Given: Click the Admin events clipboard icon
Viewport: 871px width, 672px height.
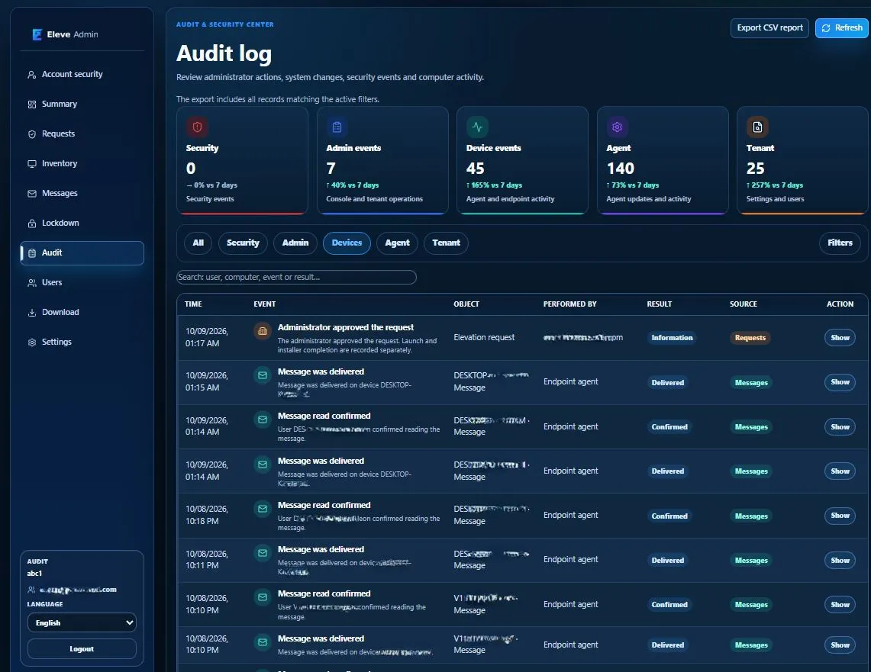Looking at the screenshot, I should [337, 127].
